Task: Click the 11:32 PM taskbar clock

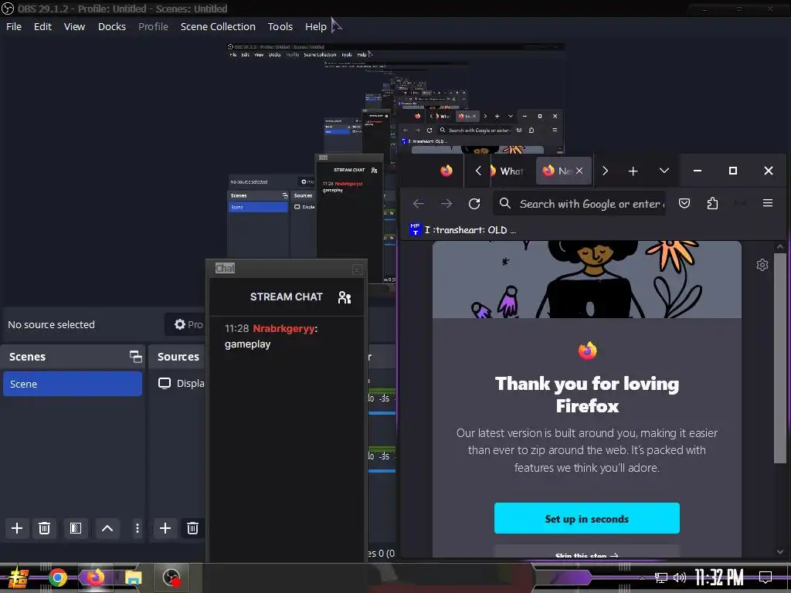Action: click(x=719, y=578)
